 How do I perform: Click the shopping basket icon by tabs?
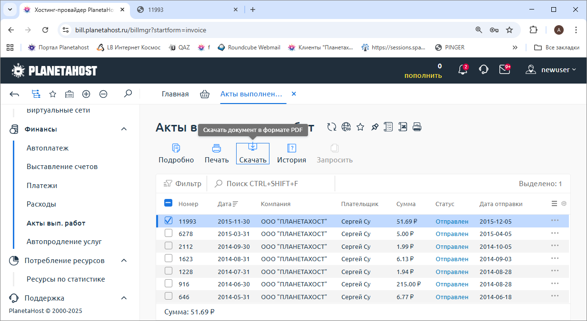coord(205,94)
